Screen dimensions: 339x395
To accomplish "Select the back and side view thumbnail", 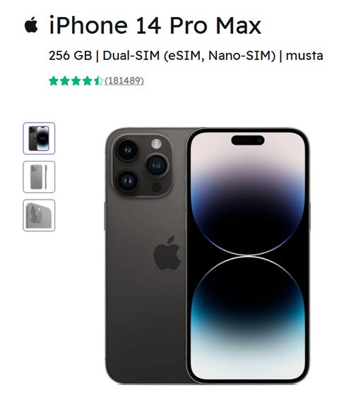I will coord(39,177).
